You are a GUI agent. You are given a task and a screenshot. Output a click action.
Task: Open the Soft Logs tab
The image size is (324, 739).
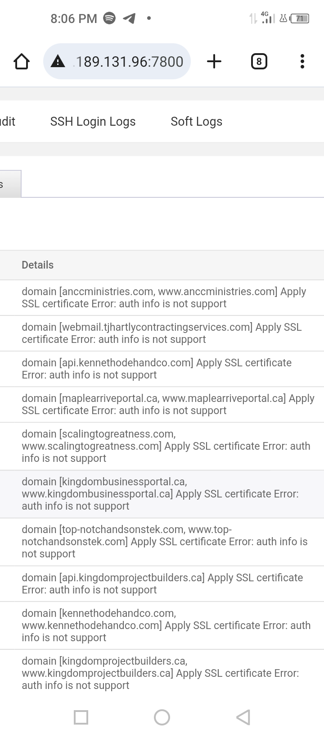(196, 121)
